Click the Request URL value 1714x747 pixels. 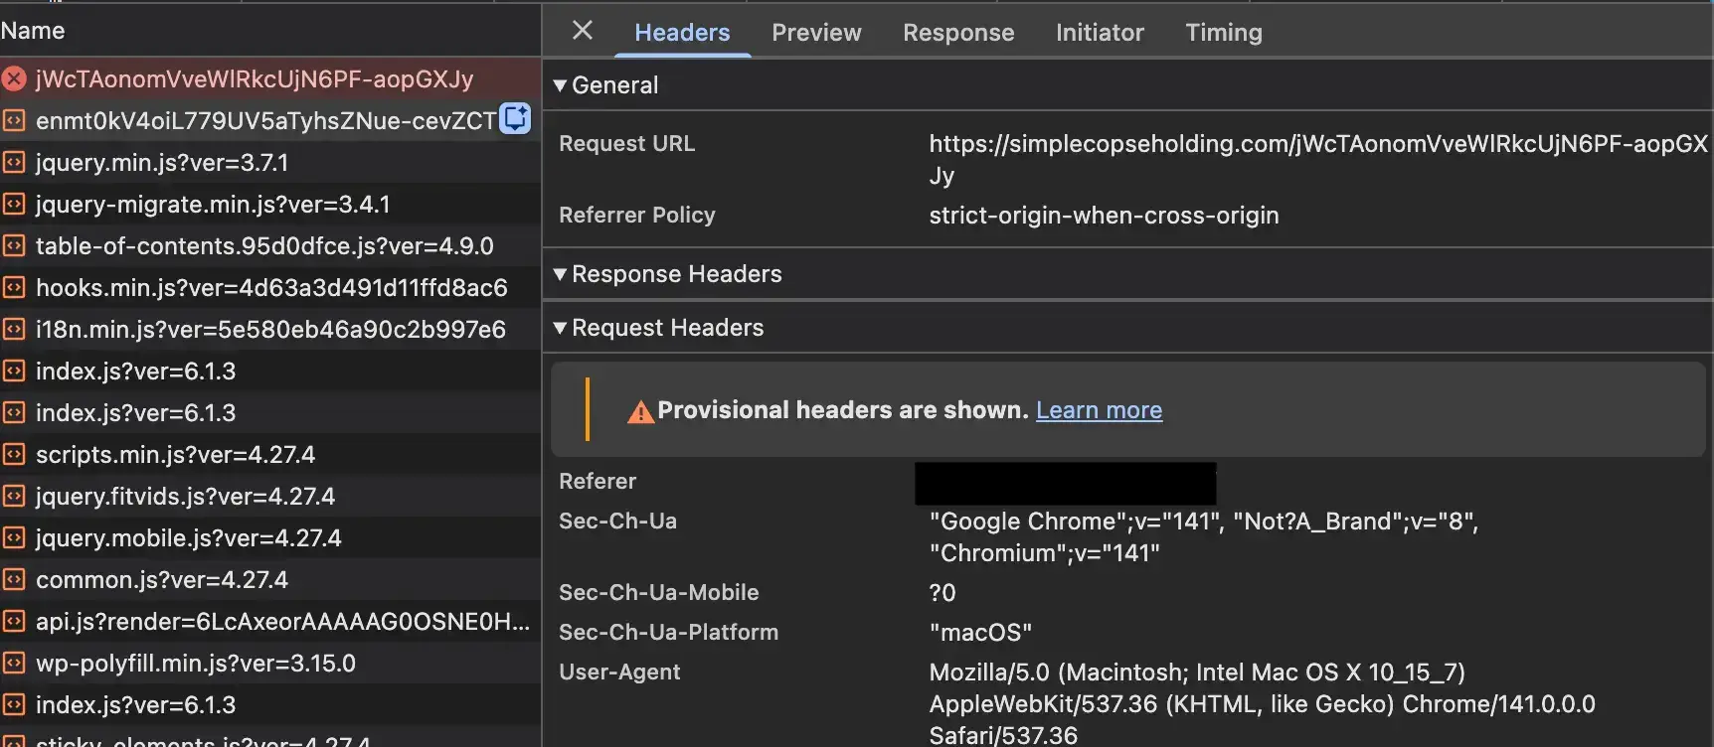point(1318,159)
